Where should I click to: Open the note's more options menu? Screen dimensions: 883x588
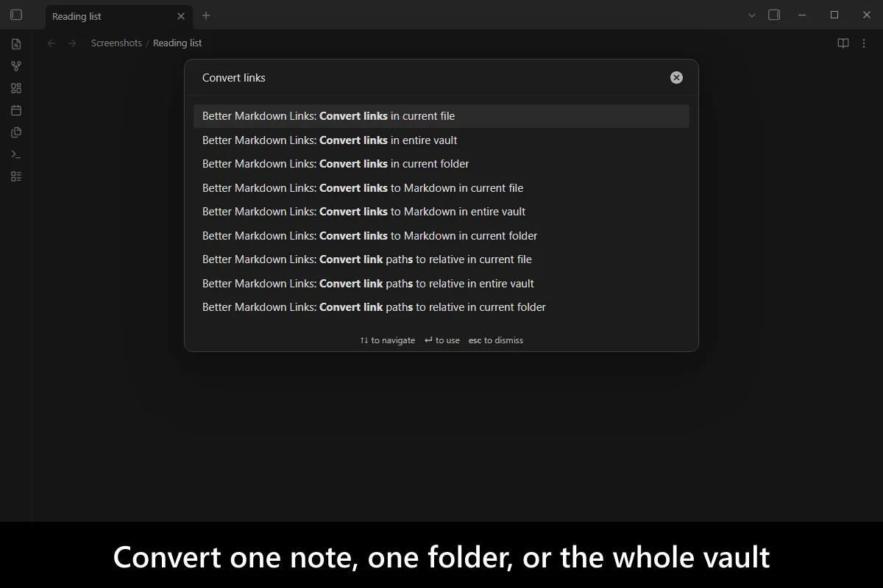[x=865, y=43]
